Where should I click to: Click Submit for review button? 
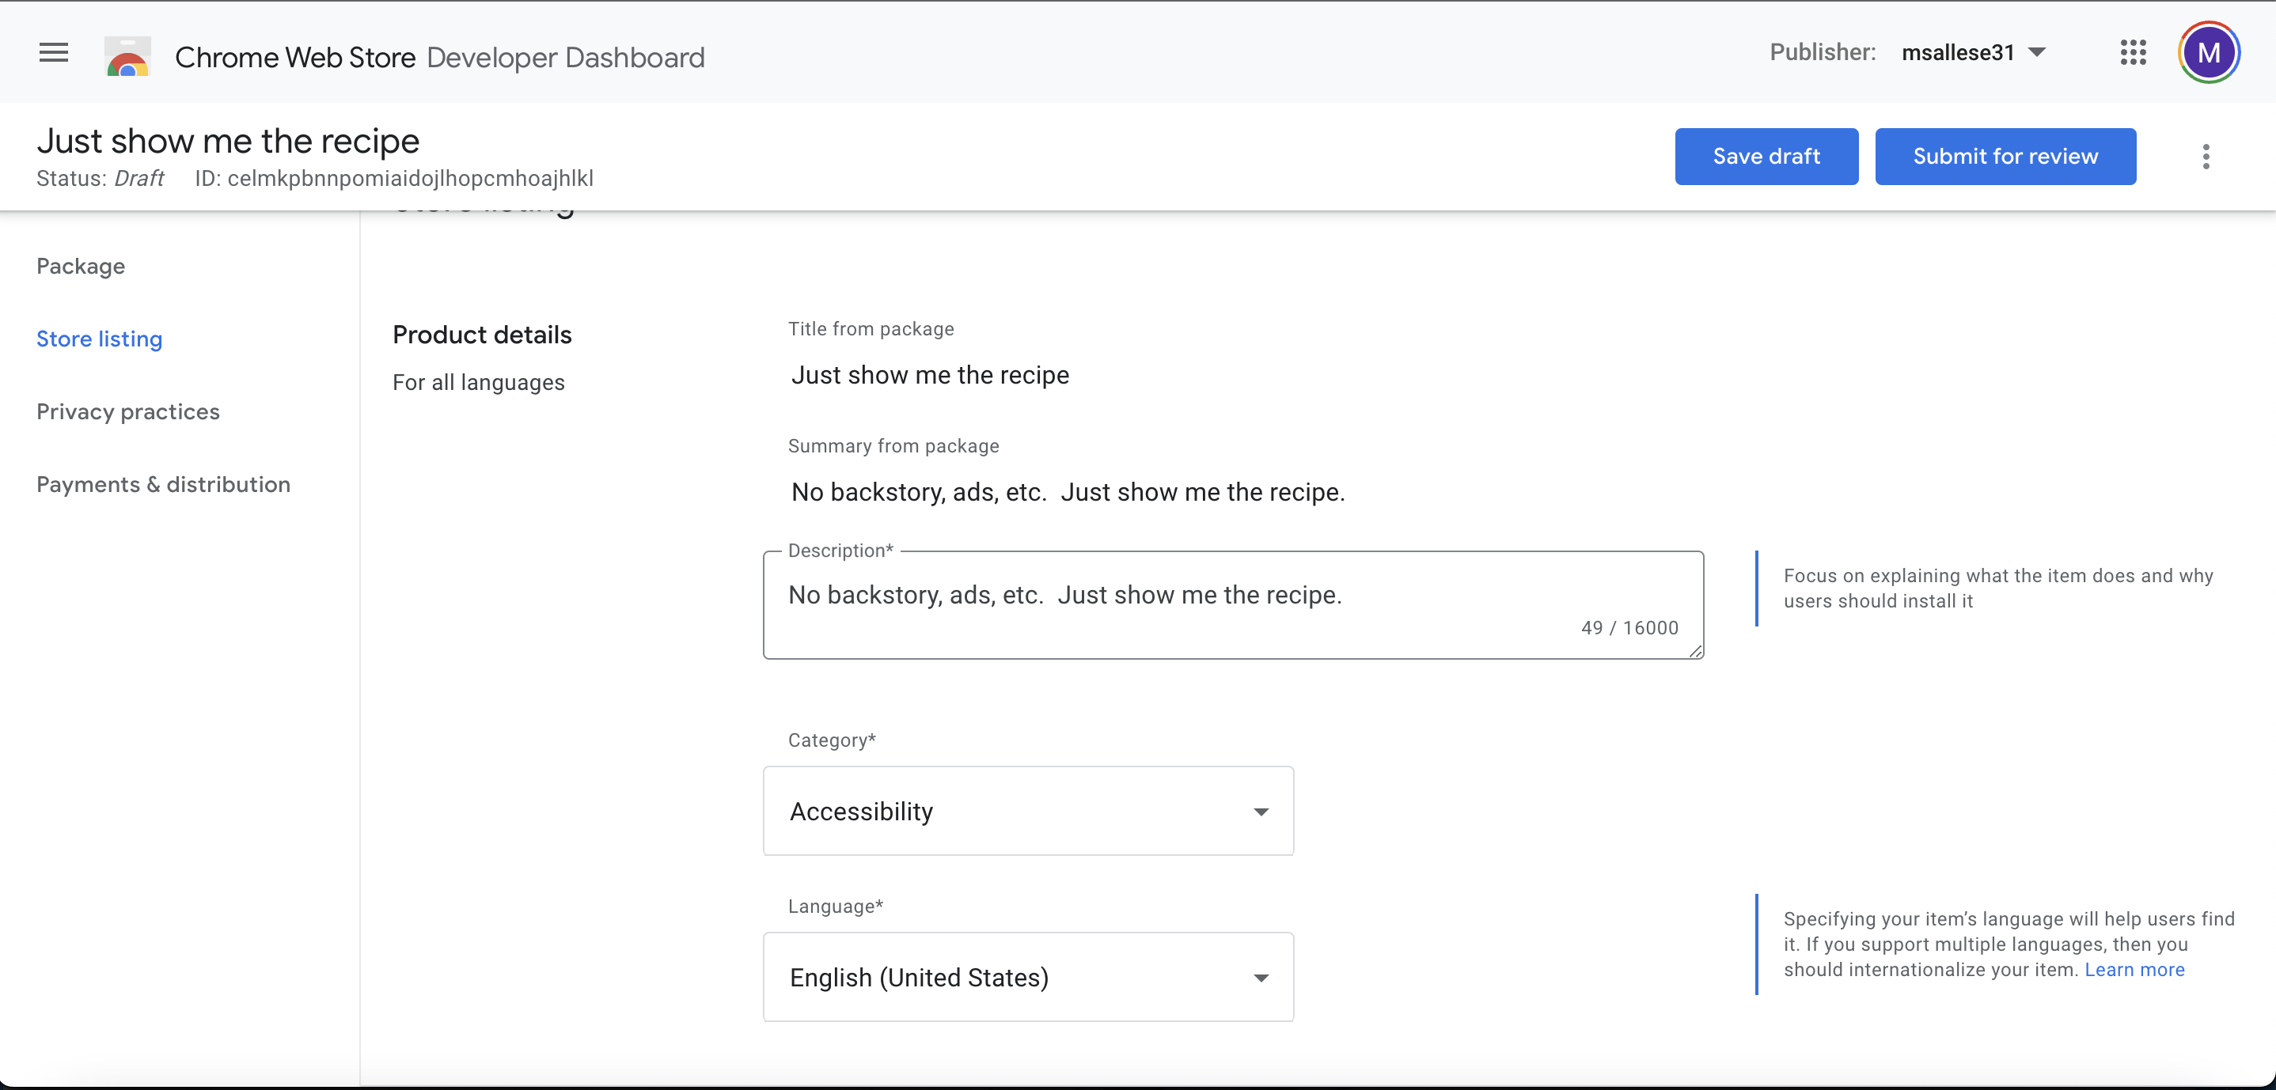tap(2005, 157)
